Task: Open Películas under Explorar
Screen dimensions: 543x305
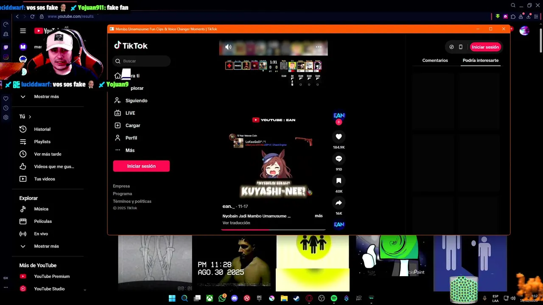Action: point(43,221)
